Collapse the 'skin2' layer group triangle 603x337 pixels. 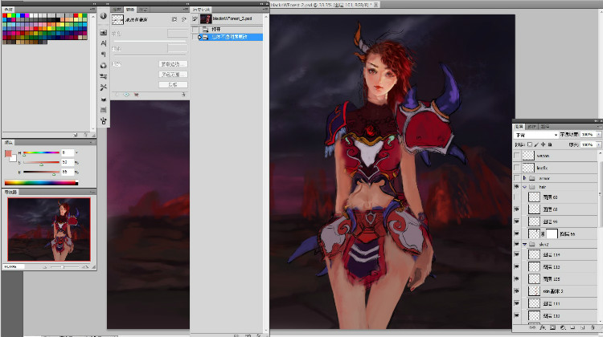point(524,244)
